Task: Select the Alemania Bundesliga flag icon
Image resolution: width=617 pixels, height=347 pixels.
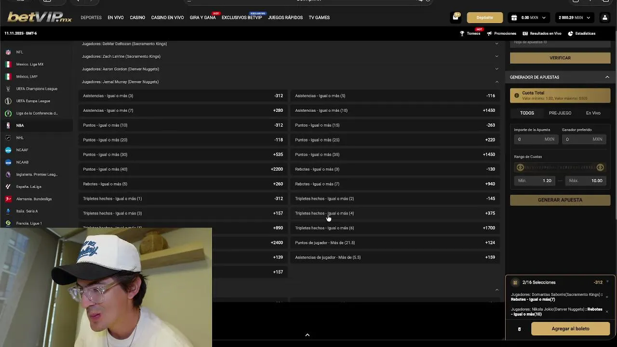Action: coord(8,199)
